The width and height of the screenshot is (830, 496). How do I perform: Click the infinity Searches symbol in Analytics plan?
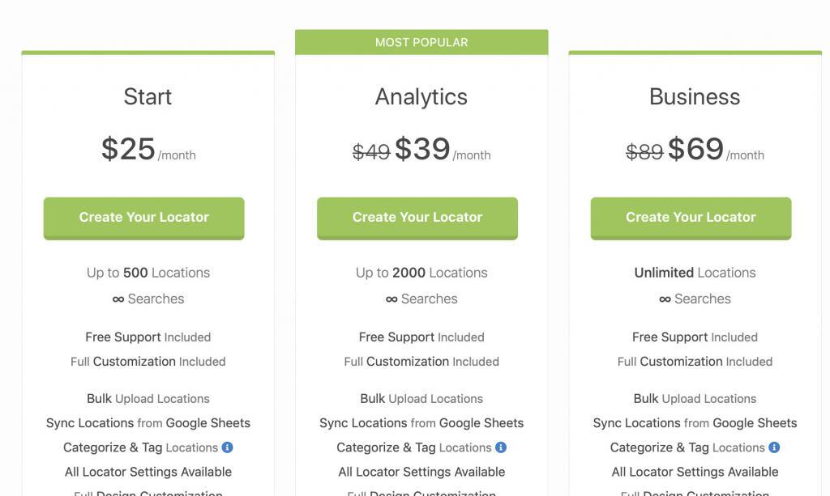coord(391,299)
